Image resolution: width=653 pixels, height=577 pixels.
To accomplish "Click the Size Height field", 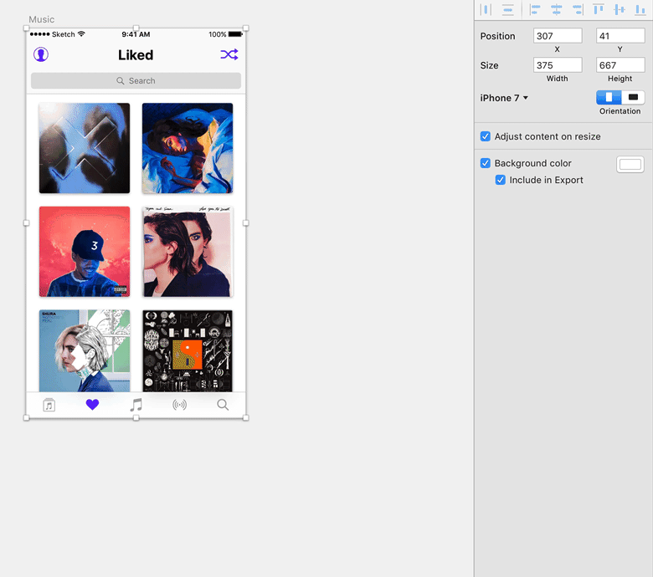I will pos(620,65).
